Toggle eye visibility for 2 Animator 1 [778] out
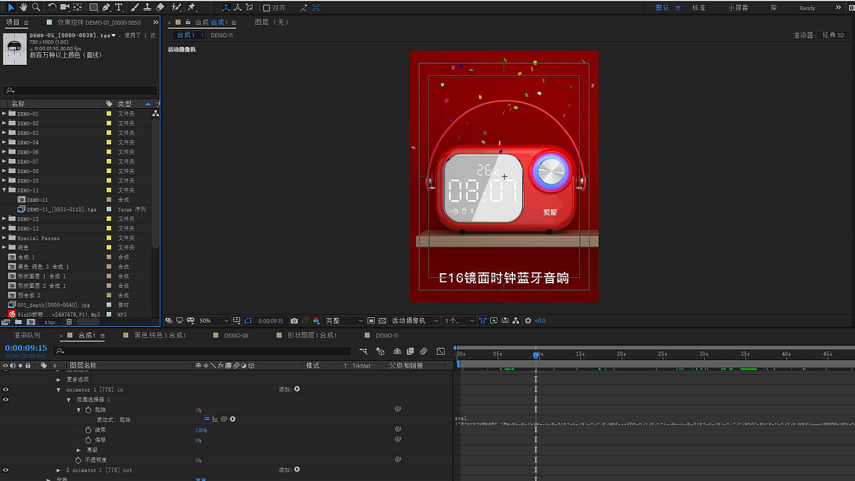855x481 pixels. click(6, 470)
